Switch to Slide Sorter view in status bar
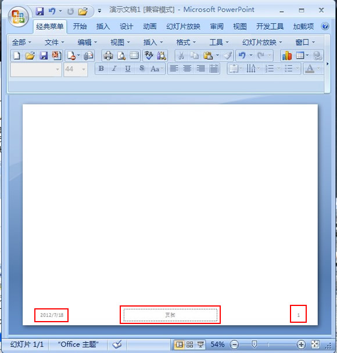337x353 pixels. [189, 344]
